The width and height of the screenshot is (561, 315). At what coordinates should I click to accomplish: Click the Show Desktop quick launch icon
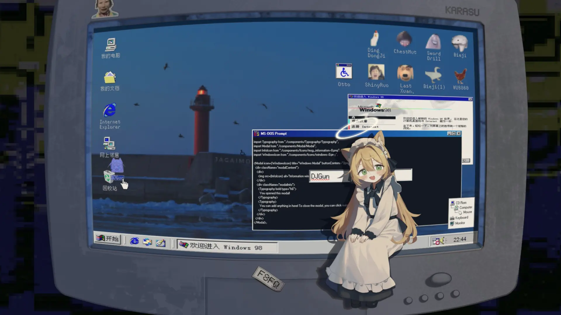[x=160, y=243]
